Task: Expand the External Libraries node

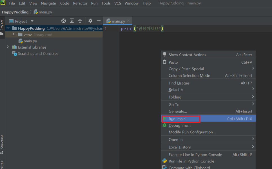Action: 8,47
